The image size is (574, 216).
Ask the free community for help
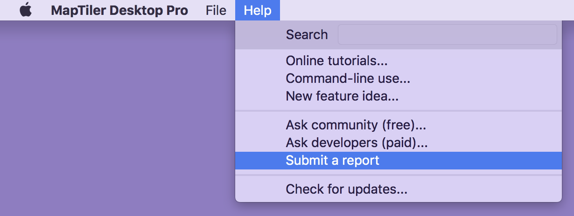(x=356, y=125)
